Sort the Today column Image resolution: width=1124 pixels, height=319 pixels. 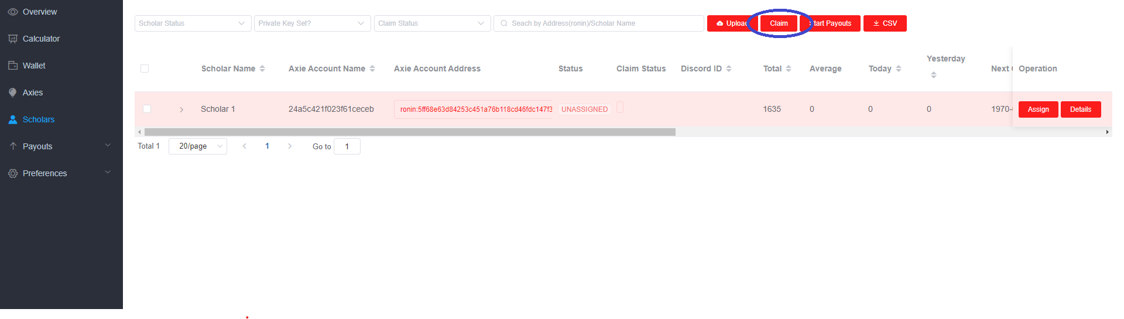899,68
